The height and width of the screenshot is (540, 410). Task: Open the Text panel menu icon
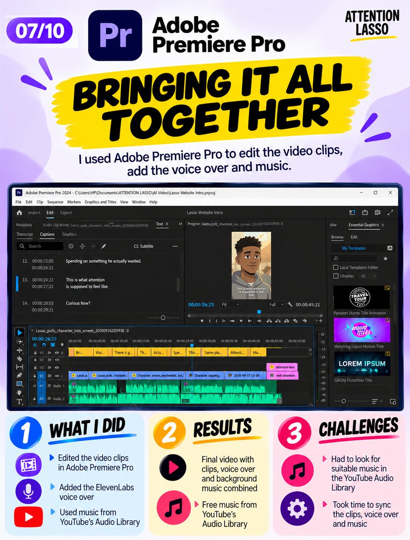coord(167,224)
